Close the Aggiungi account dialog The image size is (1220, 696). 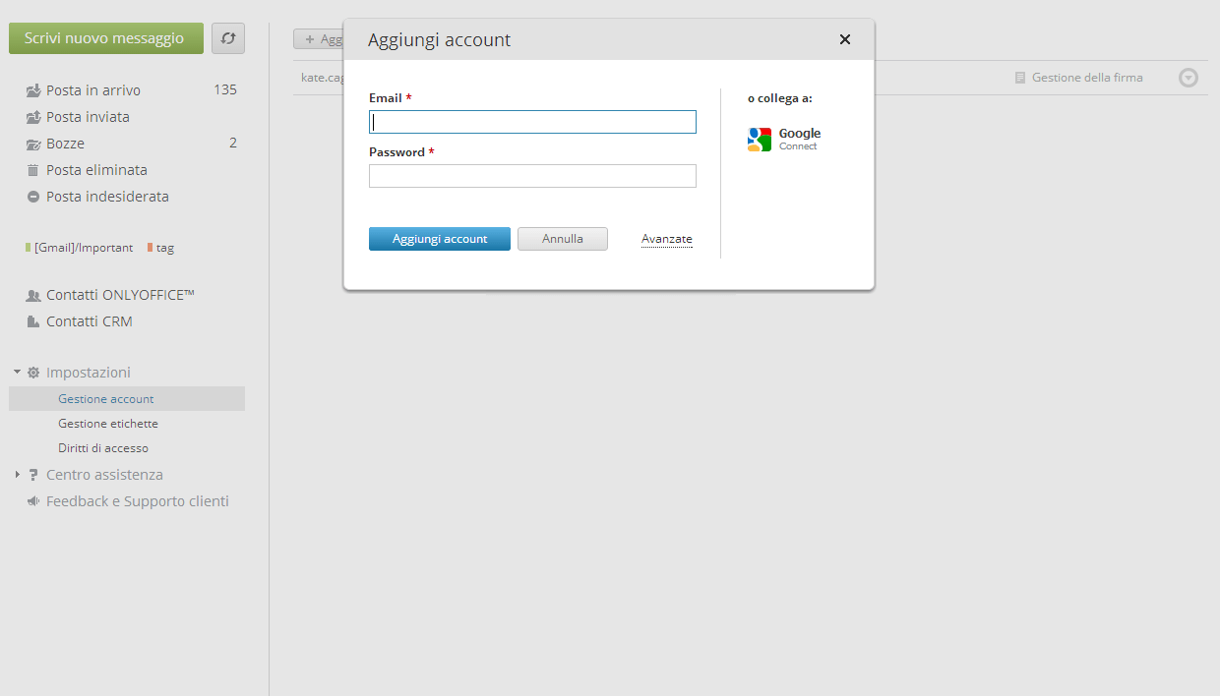tap(844, 39)
